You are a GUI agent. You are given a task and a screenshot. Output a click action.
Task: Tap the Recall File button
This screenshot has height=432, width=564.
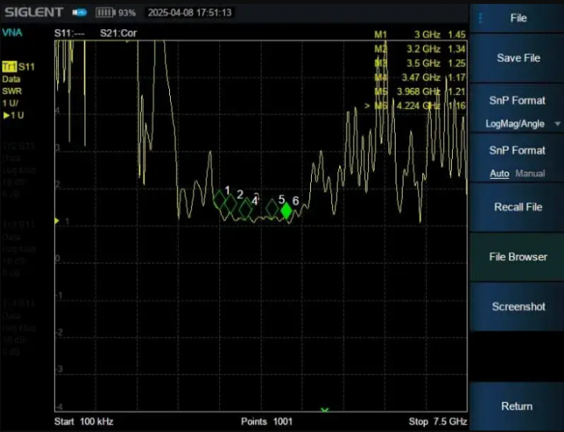(516, 207)
